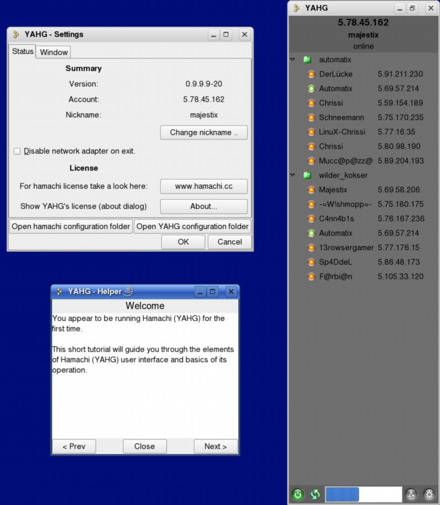Click YAHG Helper window title icon
Screen dimensions: 440x505
(x=59, y=292)
